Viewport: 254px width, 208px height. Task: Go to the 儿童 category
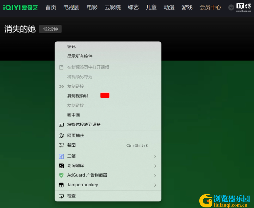click(x=151, y=7)
